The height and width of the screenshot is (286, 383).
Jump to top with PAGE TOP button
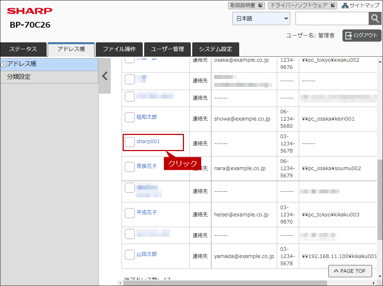click(350, 271)
